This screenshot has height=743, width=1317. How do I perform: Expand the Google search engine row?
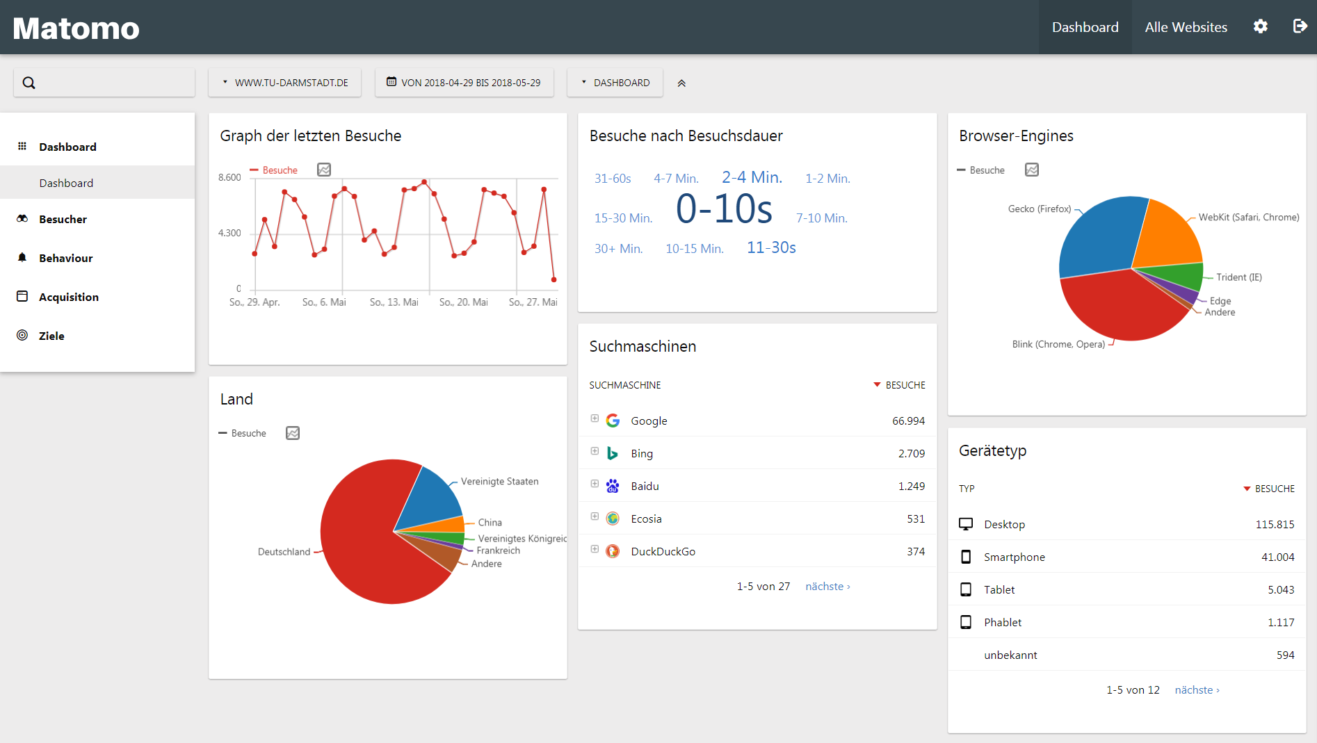click(595, 418)
